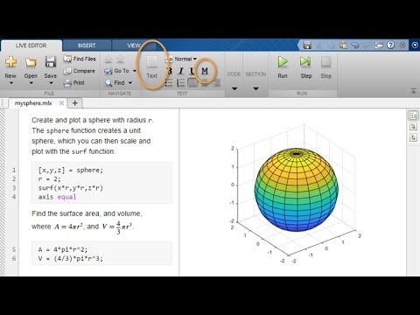This screenshot has height=315, width=420.
Task: Click the Print button in FILE group
Action: coord(74,83)
